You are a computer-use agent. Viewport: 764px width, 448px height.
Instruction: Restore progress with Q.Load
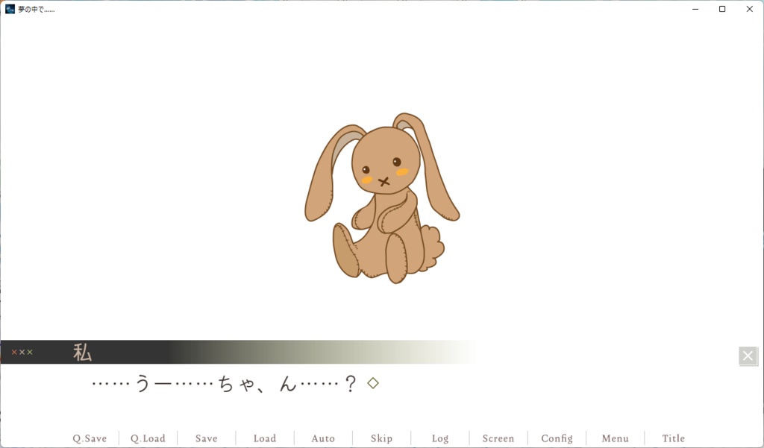tap(147, 438)
